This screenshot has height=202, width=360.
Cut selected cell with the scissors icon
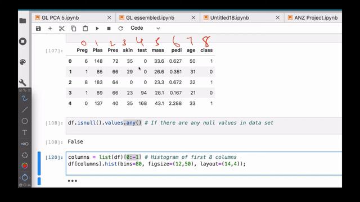[61, 29]
